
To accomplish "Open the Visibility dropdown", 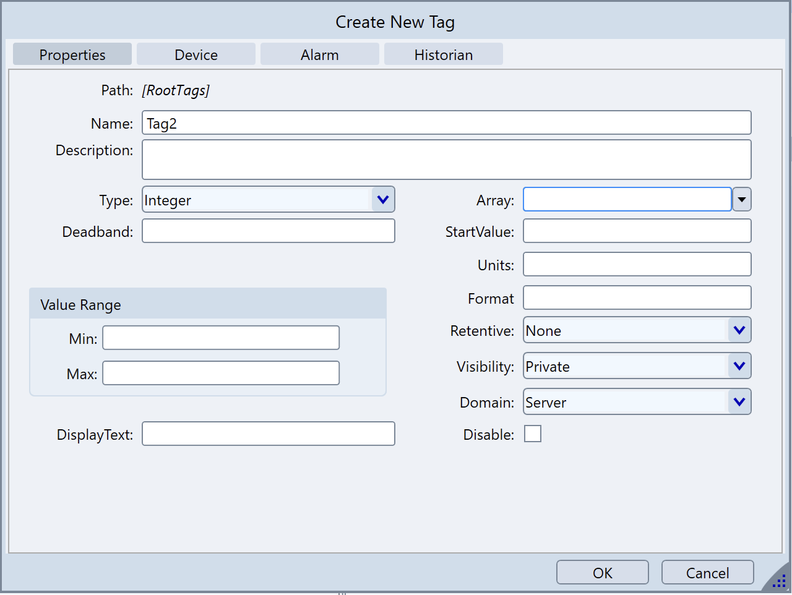I will point(739,366).
